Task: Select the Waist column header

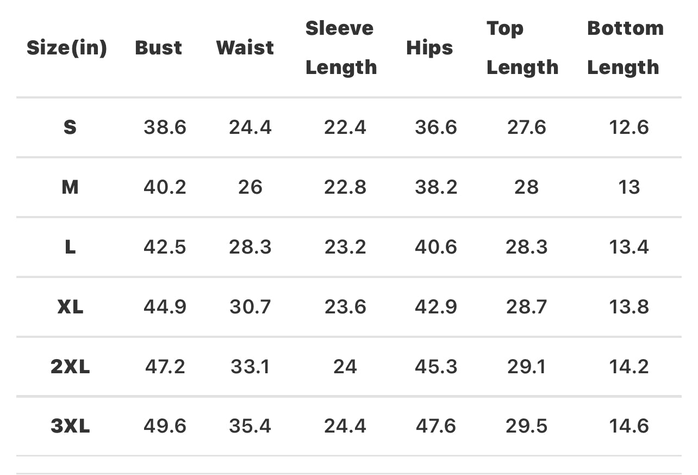Action: 245,48
